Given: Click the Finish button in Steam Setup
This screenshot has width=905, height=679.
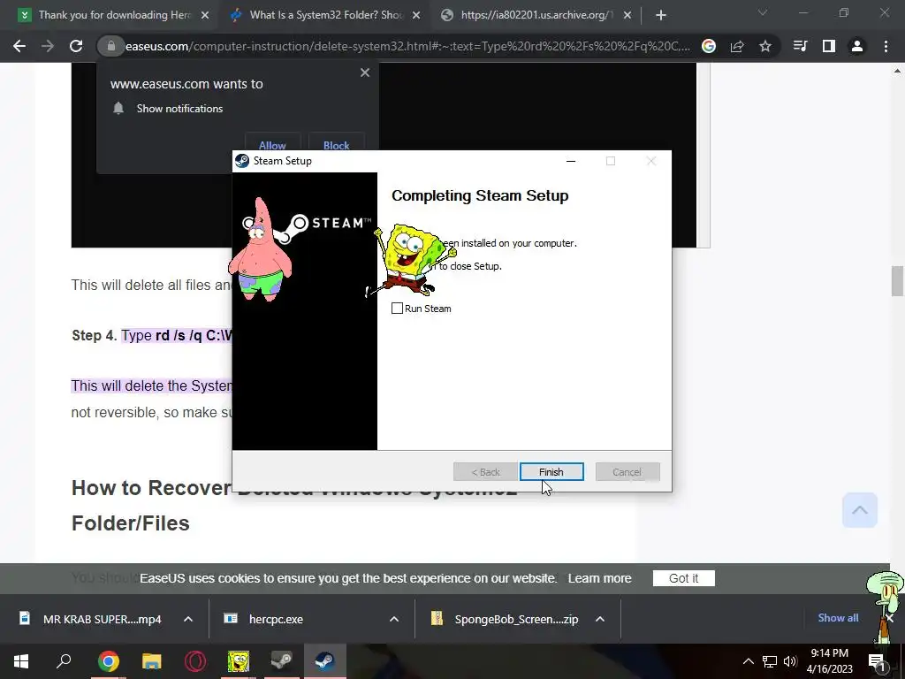Looking at the screenshot, I should 551,472.
